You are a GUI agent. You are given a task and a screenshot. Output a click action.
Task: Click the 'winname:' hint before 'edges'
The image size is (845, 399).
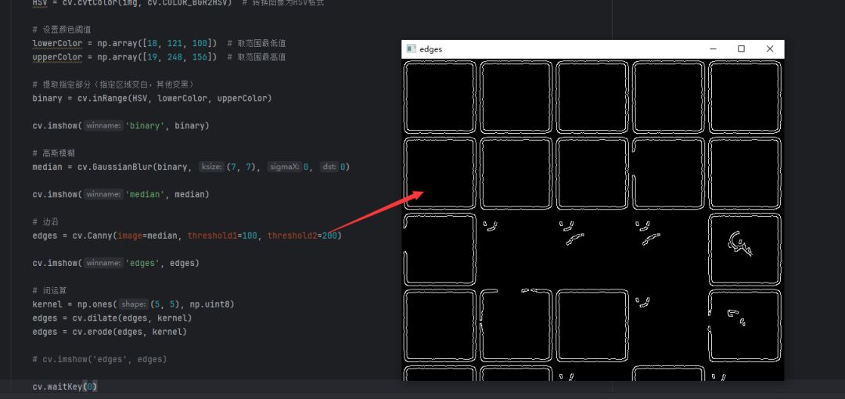click(103, 263)
